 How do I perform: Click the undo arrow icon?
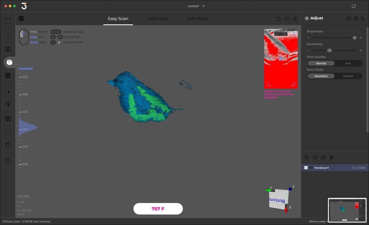pos(278,19)
